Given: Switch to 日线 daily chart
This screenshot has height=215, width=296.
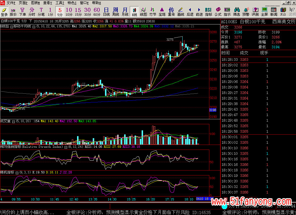Looking at the screenshot, I should [x=106, y=12].
